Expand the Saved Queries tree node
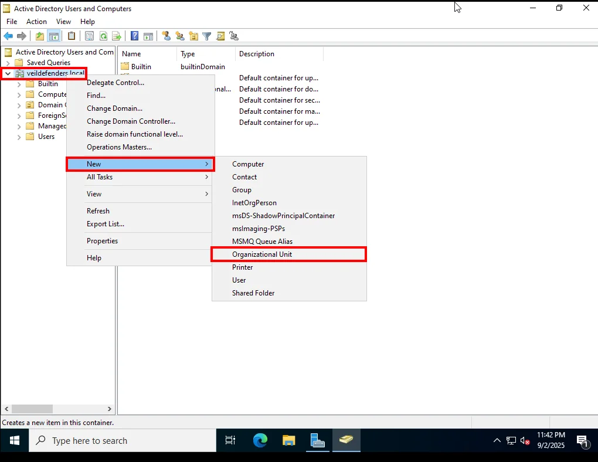598x462 pixels. (8, 63)
